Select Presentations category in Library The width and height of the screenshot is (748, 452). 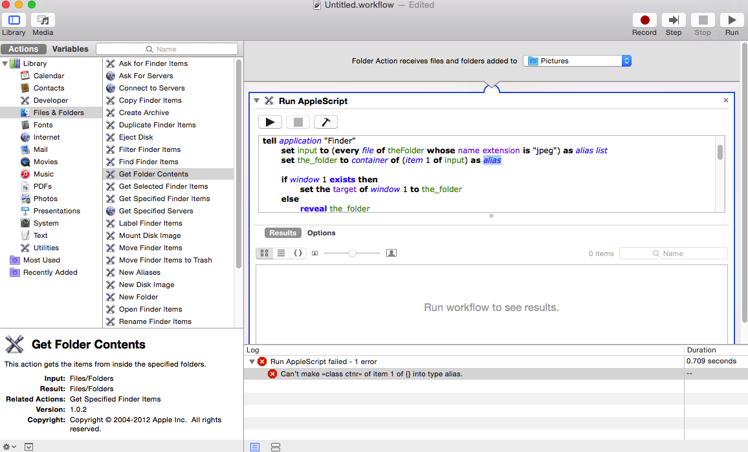56,211
